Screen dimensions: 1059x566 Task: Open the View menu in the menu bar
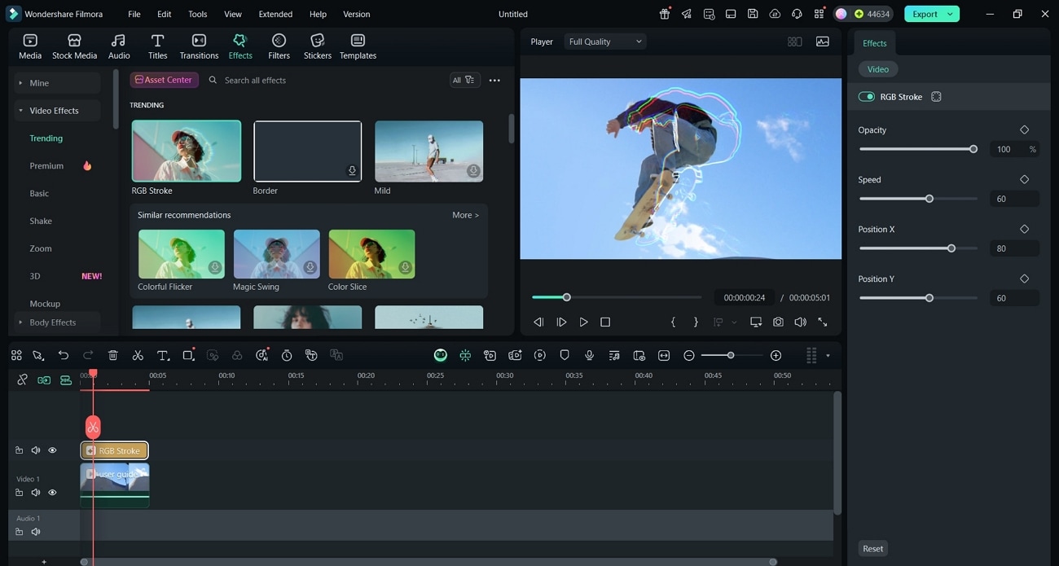tap(232, 14)
